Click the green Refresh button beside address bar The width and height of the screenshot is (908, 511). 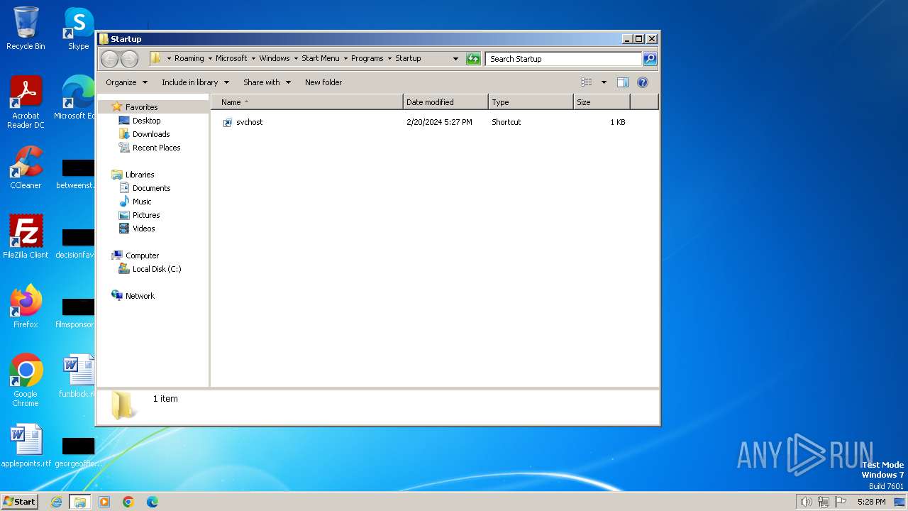tap(473, 59)
